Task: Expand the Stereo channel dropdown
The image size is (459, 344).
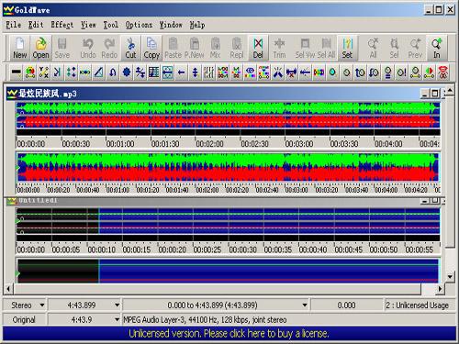Action: click(x=42, y=305)
